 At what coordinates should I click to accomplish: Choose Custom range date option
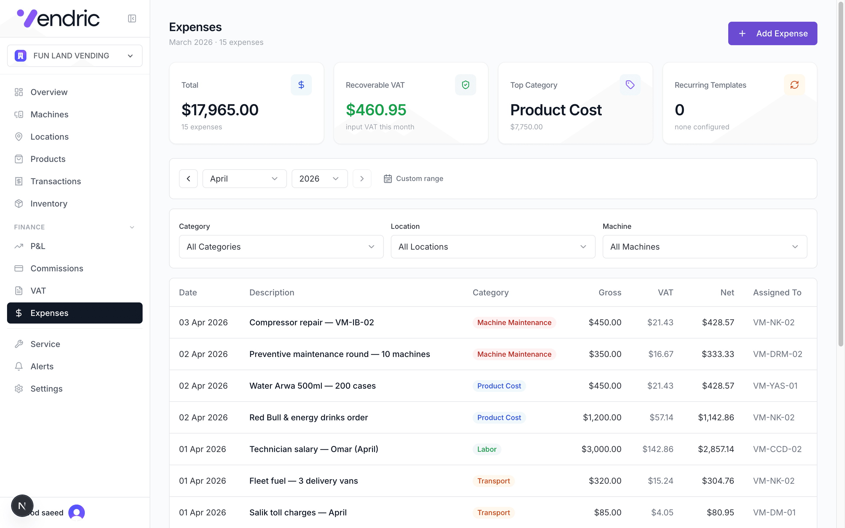[x=413, y=179]
